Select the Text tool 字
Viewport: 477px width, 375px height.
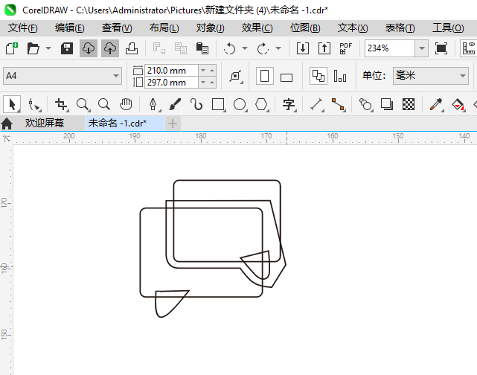pos(289,104)
